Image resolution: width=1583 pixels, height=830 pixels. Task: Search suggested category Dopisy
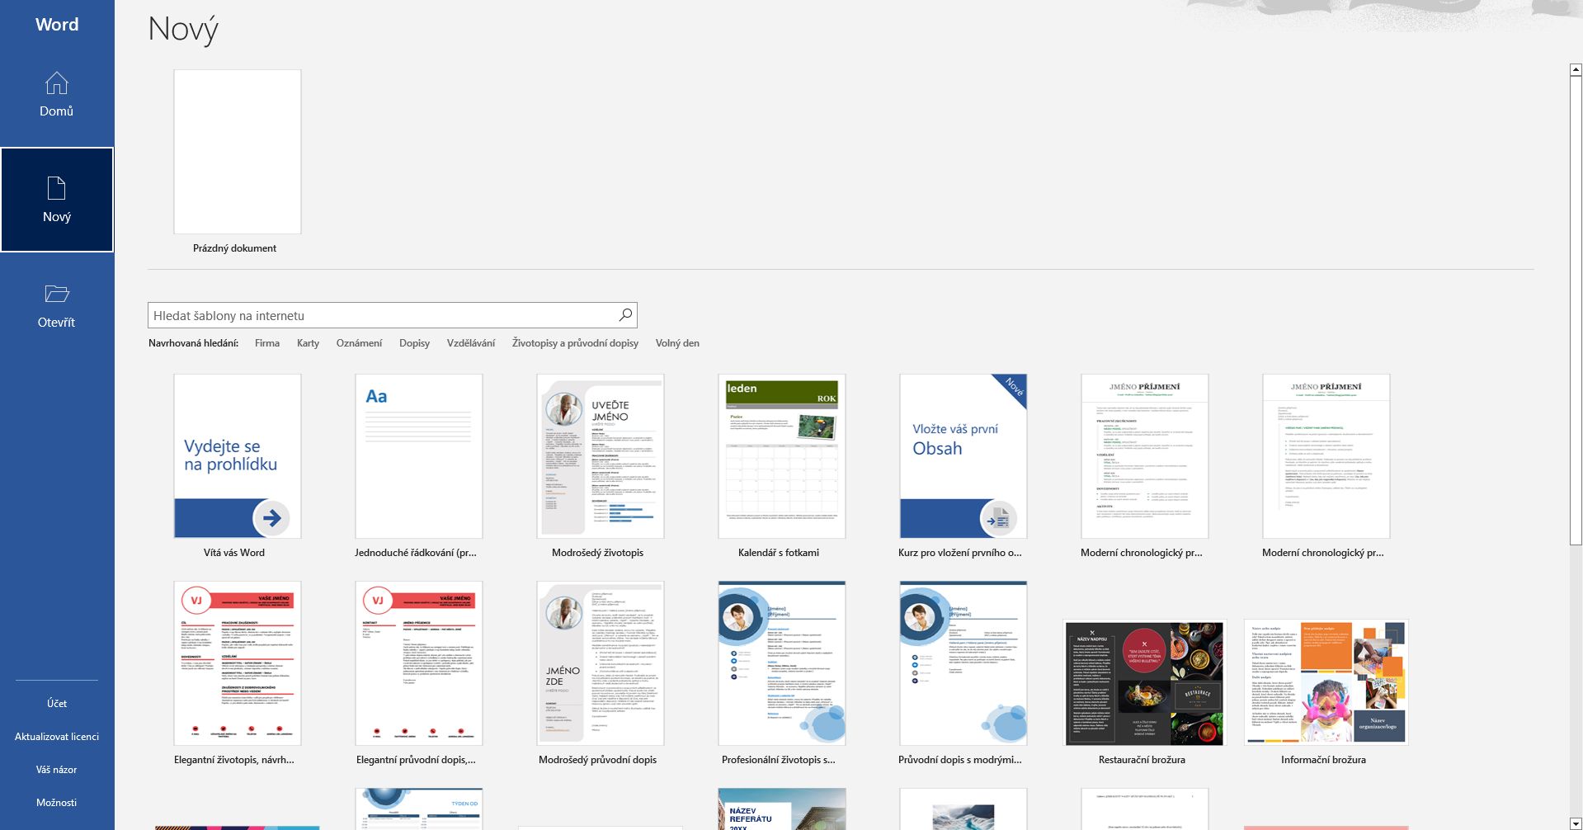pos(414,343)
